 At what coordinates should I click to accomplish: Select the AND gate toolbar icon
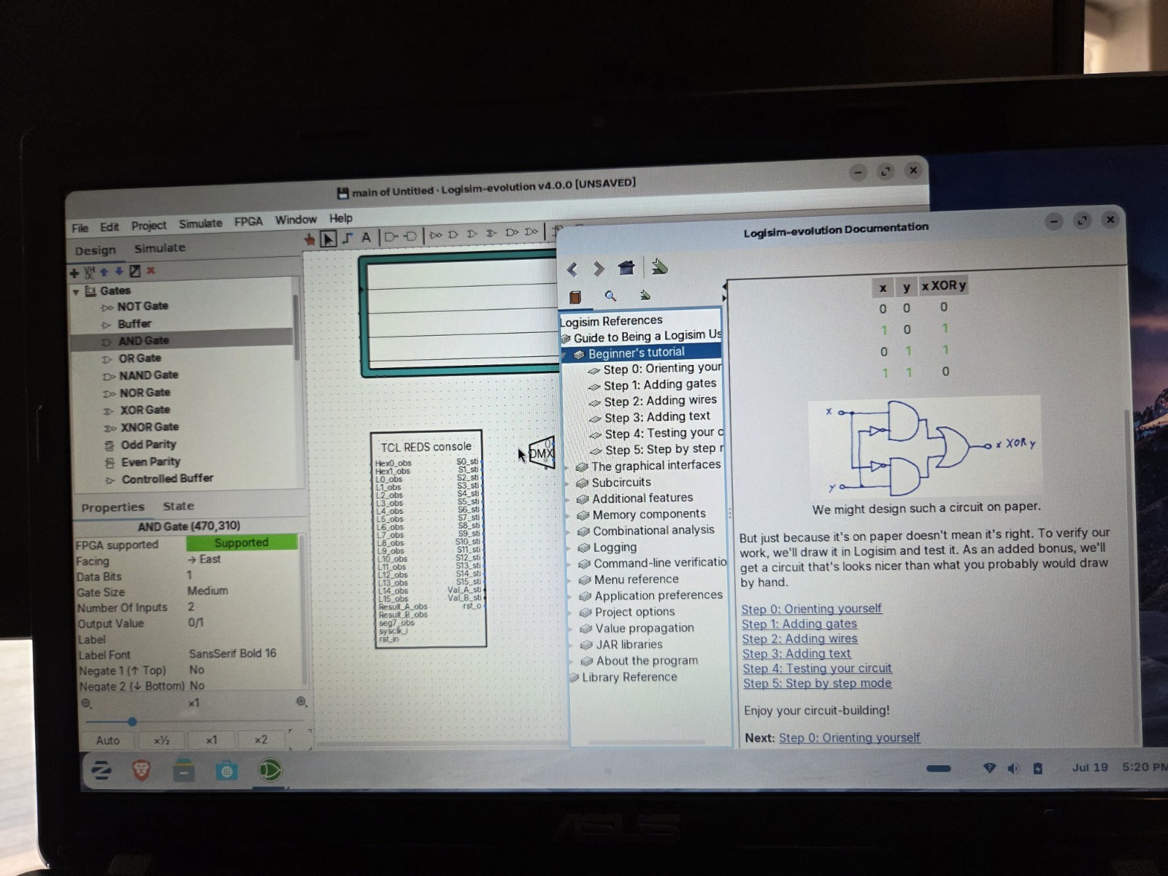click(x=453, y=235)
